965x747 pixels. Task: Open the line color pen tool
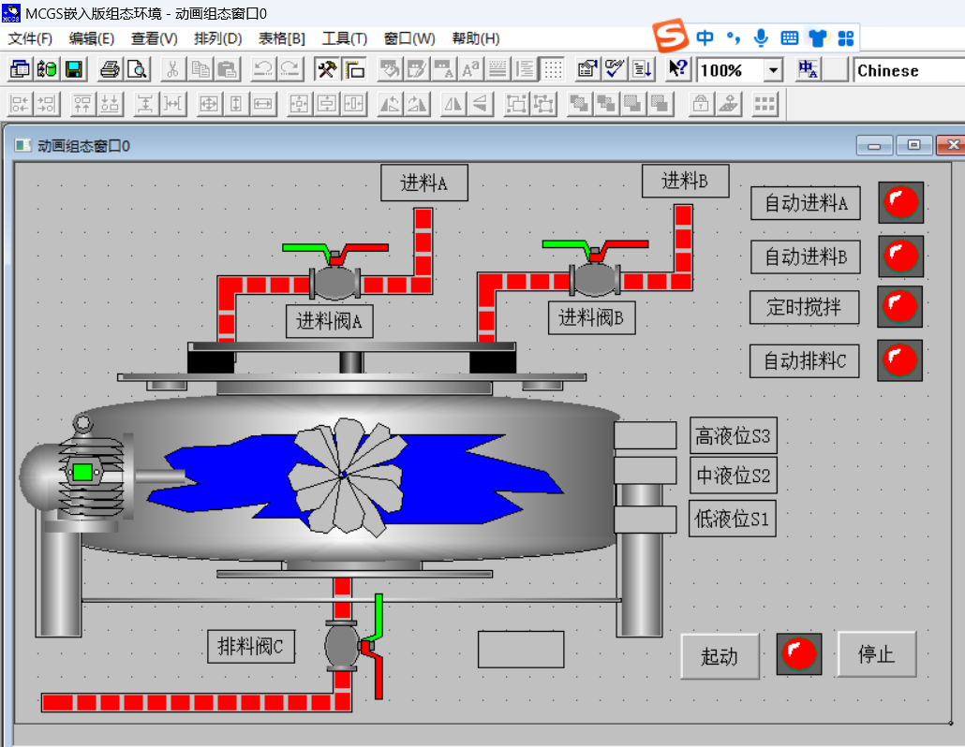click(416, 69)
